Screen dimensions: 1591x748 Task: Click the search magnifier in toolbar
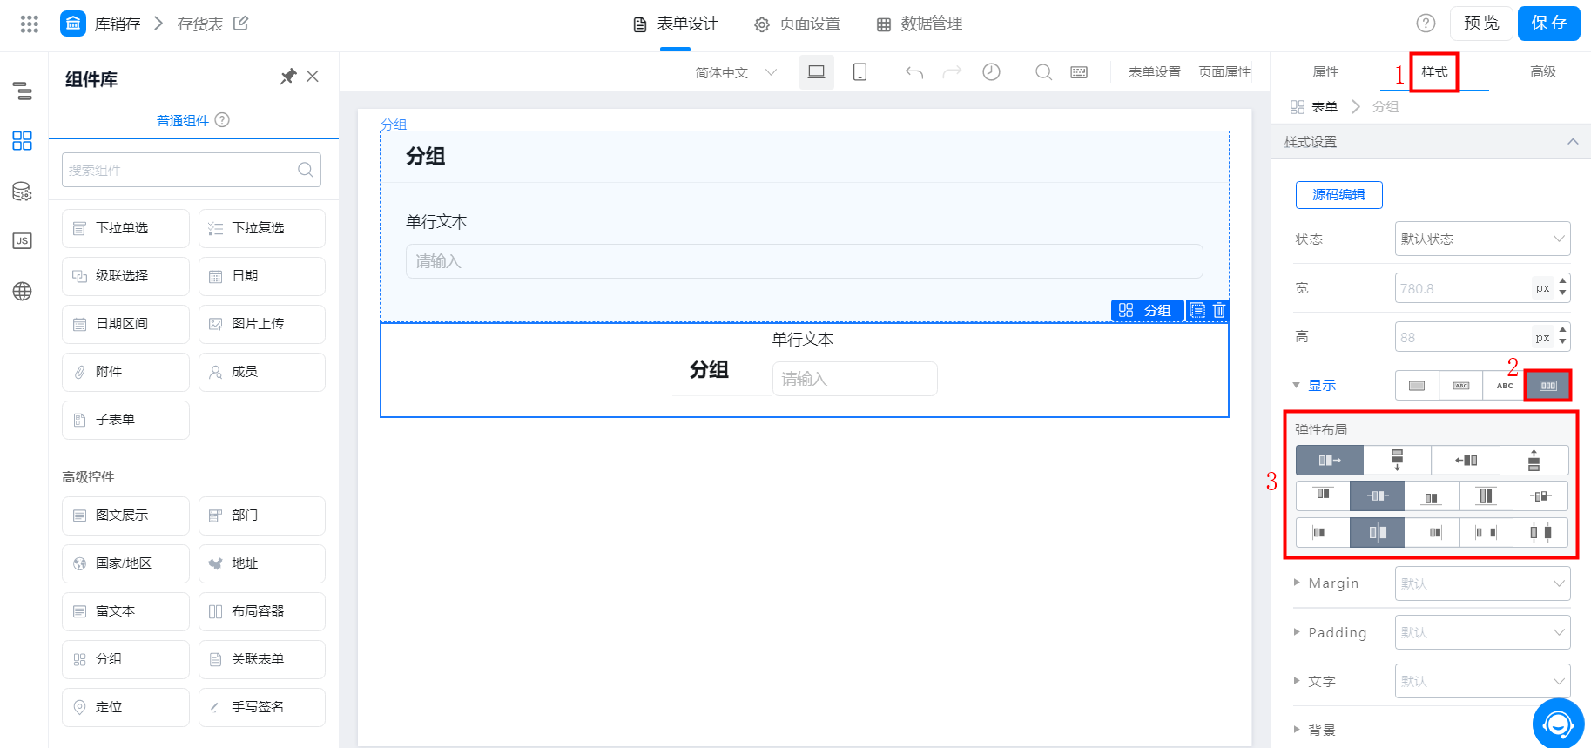coord(1043,72)
